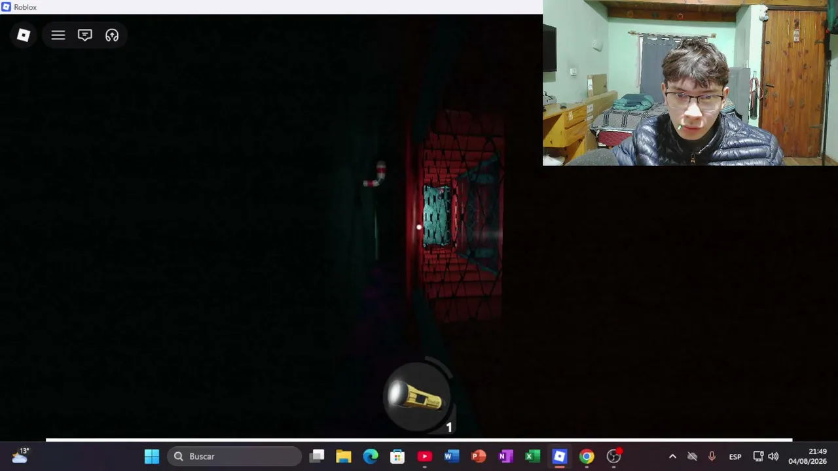Click the microphone tray icon
This screenshot has height=471, width=838.
point(712,457)
